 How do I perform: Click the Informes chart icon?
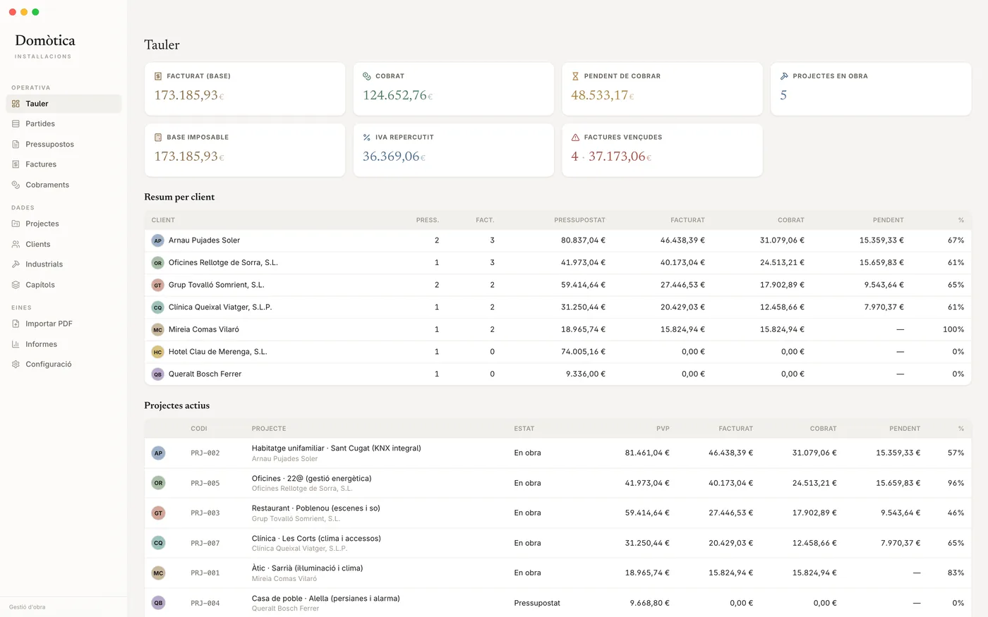click(x=16, y=344)
